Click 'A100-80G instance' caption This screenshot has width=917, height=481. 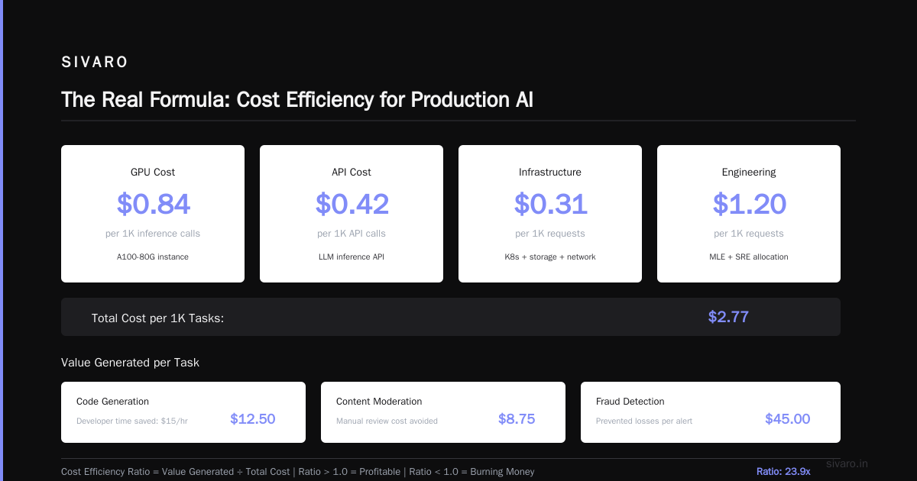coord(153,257)
